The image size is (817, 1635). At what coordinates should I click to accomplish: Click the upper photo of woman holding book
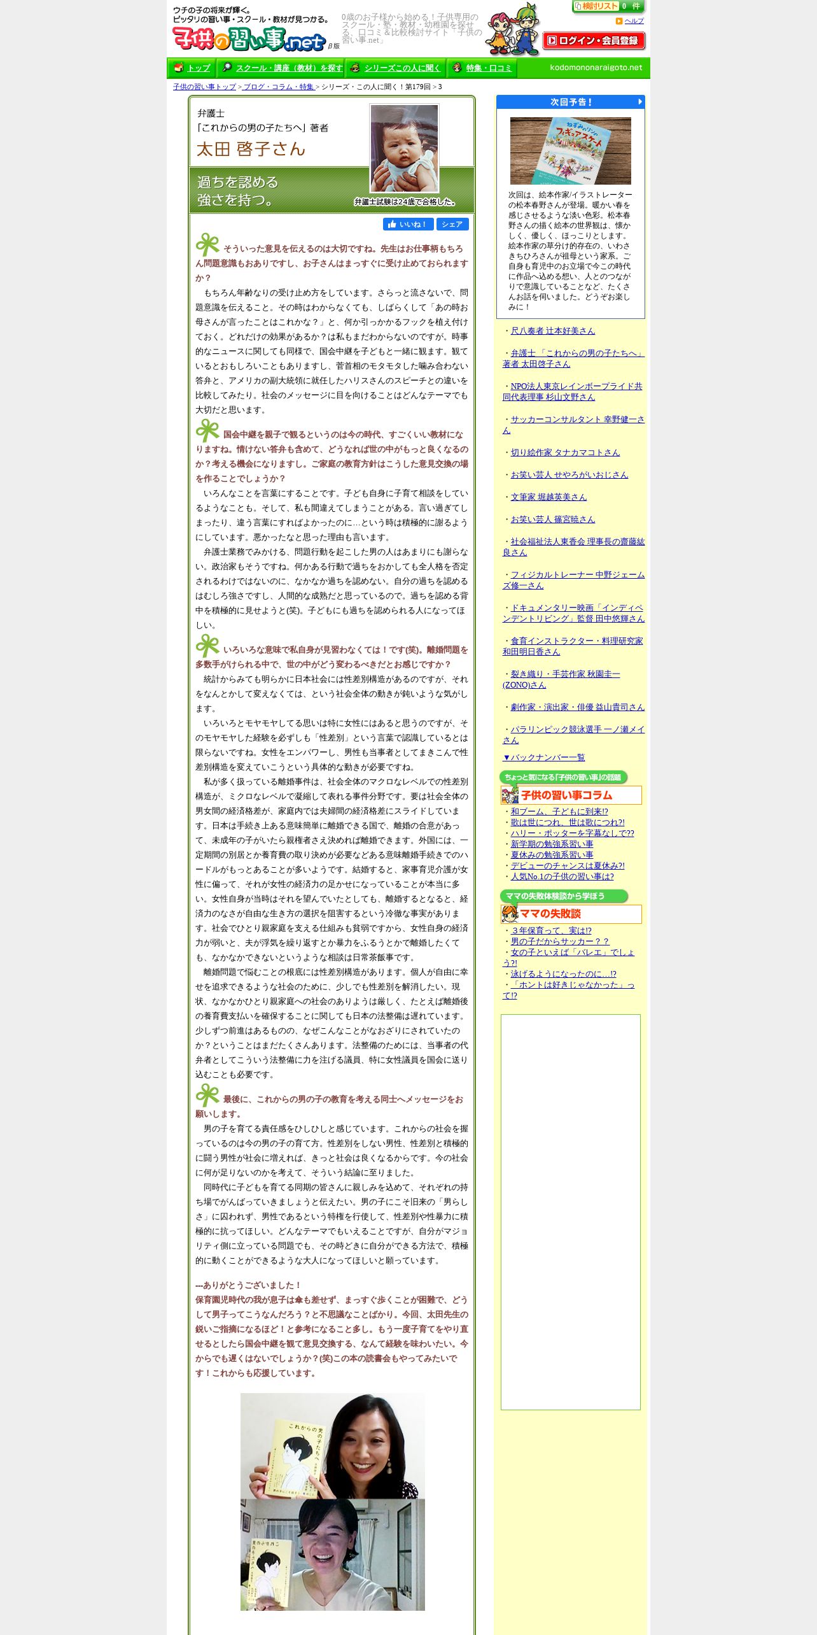click(x=332, y=1445)
